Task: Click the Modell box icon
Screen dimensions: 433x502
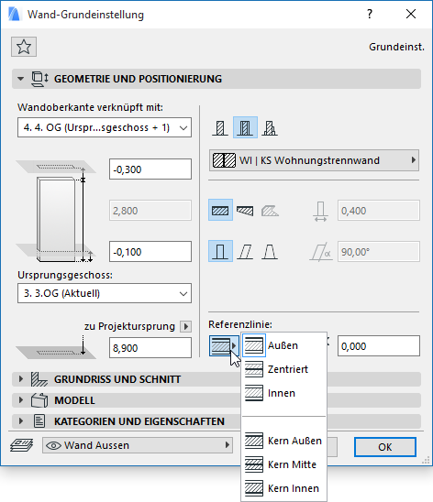Action: 39,400
